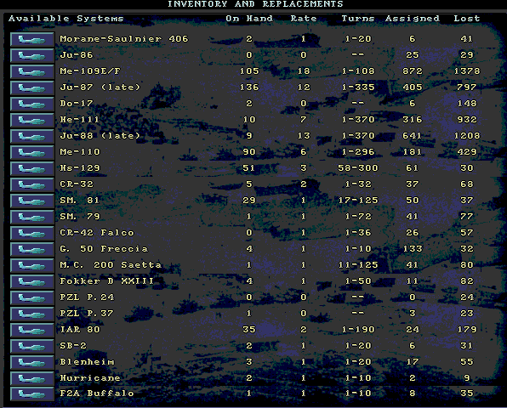
Task: Click the SB-2 aircraft icon
Action: click(x=32, y=346)
